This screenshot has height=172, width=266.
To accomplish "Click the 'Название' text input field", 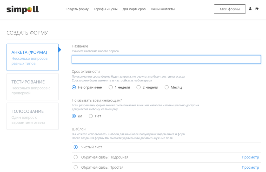I will click(166, 59).
